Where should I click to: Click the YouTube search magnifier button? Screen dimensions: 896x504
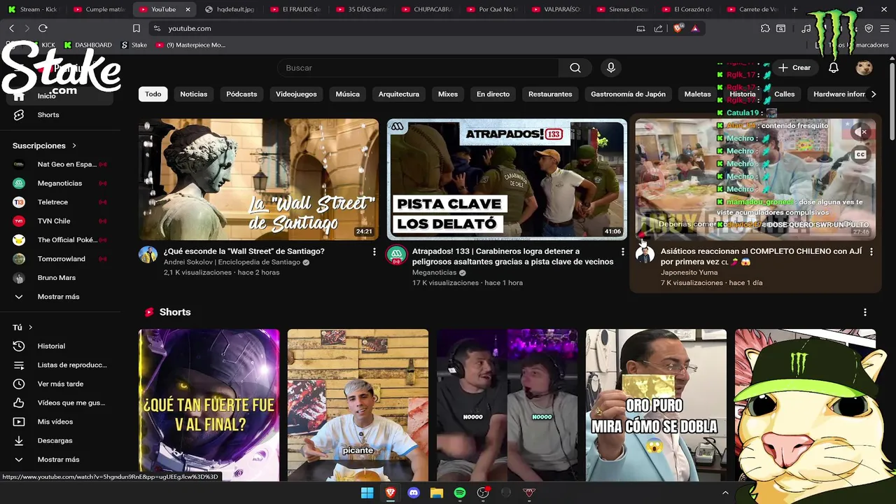point(575,68)
